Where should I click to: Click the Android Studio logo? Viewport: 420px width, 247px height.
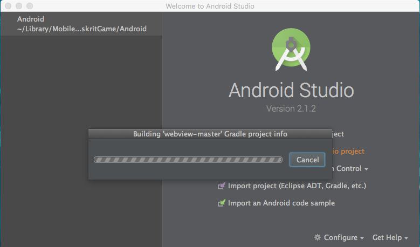(x=291, y=50)
